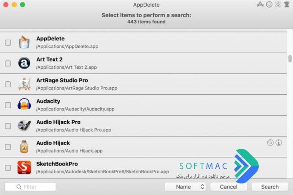Open the clock-shaped icon in the title bar
Viewport: 293px width, 195px height.
(269, 4)
